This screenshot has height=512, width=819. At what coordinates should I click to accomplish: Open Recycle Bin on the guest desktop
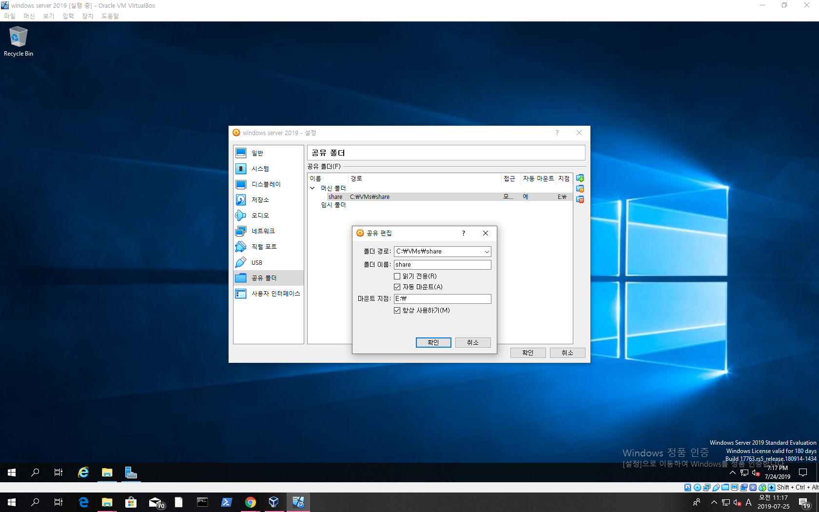tap(19, 42)
